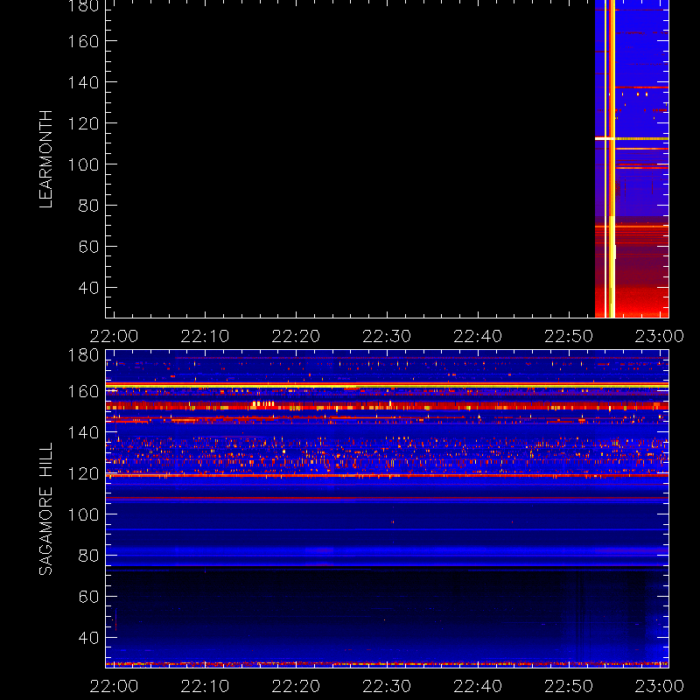Click 22:20 under the Sagamore Hill spectrogram
The width and height of the screenshot is (700, 700).
click(x=296, y=686)
